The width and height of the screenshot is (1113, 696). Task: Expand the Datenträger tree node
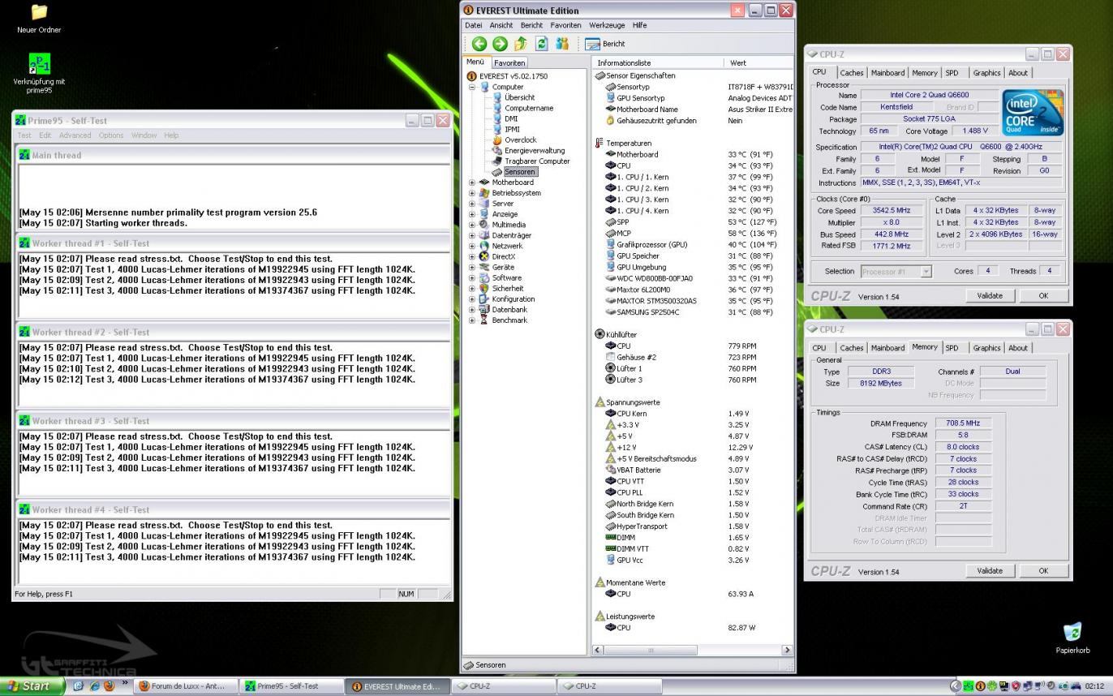(x=472, y=235)
